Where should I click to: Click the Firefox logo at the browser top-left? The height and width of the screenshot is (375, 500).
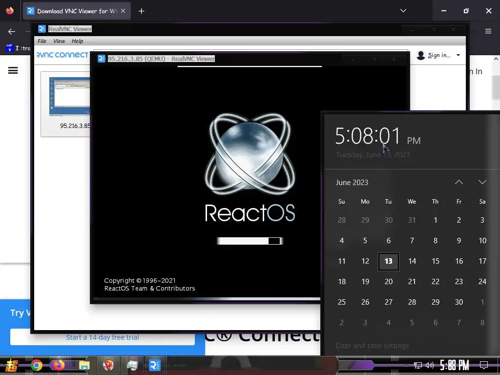pos(10,11)
